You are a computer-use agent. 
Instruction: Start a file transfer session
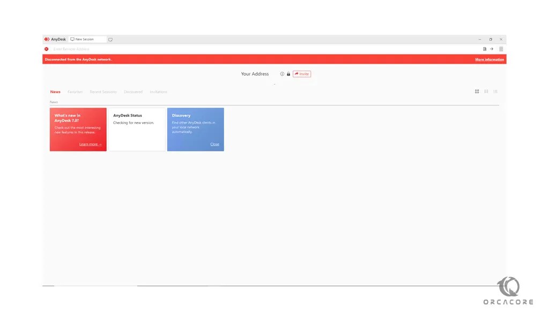click(x=484, y=48)
